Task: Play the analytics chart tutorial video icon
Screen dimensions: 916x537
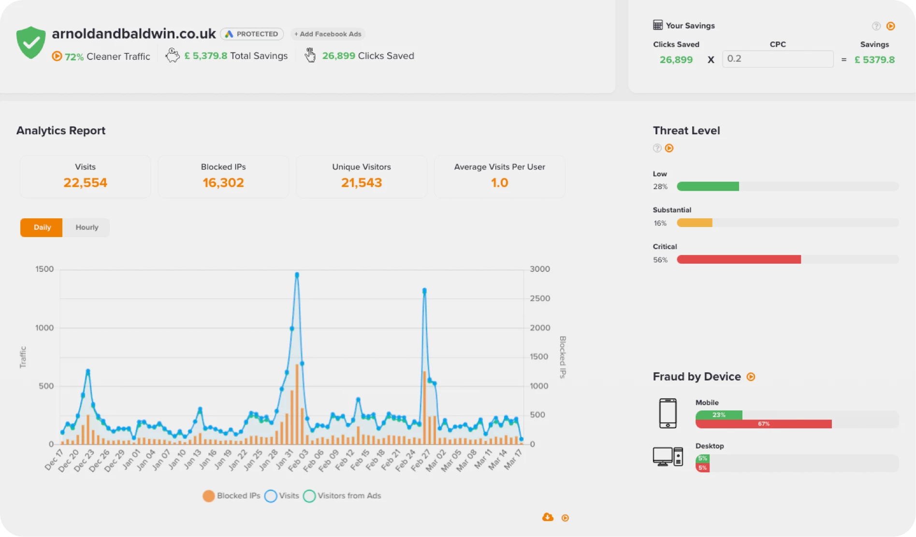Action: point(565,518)
